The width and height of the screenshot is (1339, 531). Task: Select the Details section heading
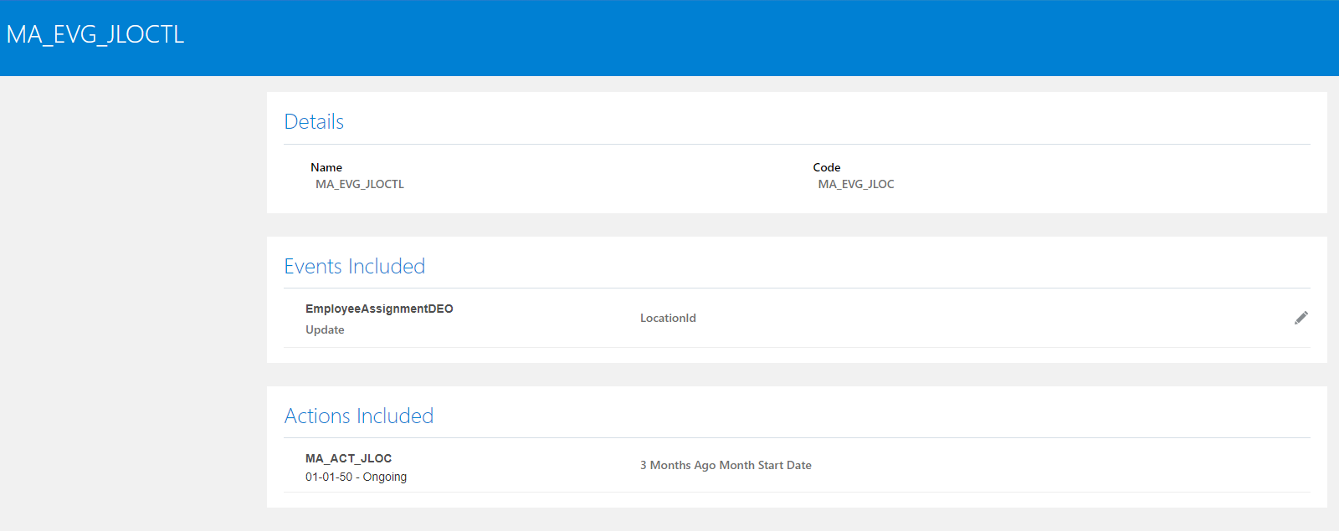[314, 121]
